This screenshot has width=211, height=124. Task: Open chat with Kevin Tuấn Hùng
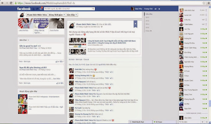click(193, 48)
